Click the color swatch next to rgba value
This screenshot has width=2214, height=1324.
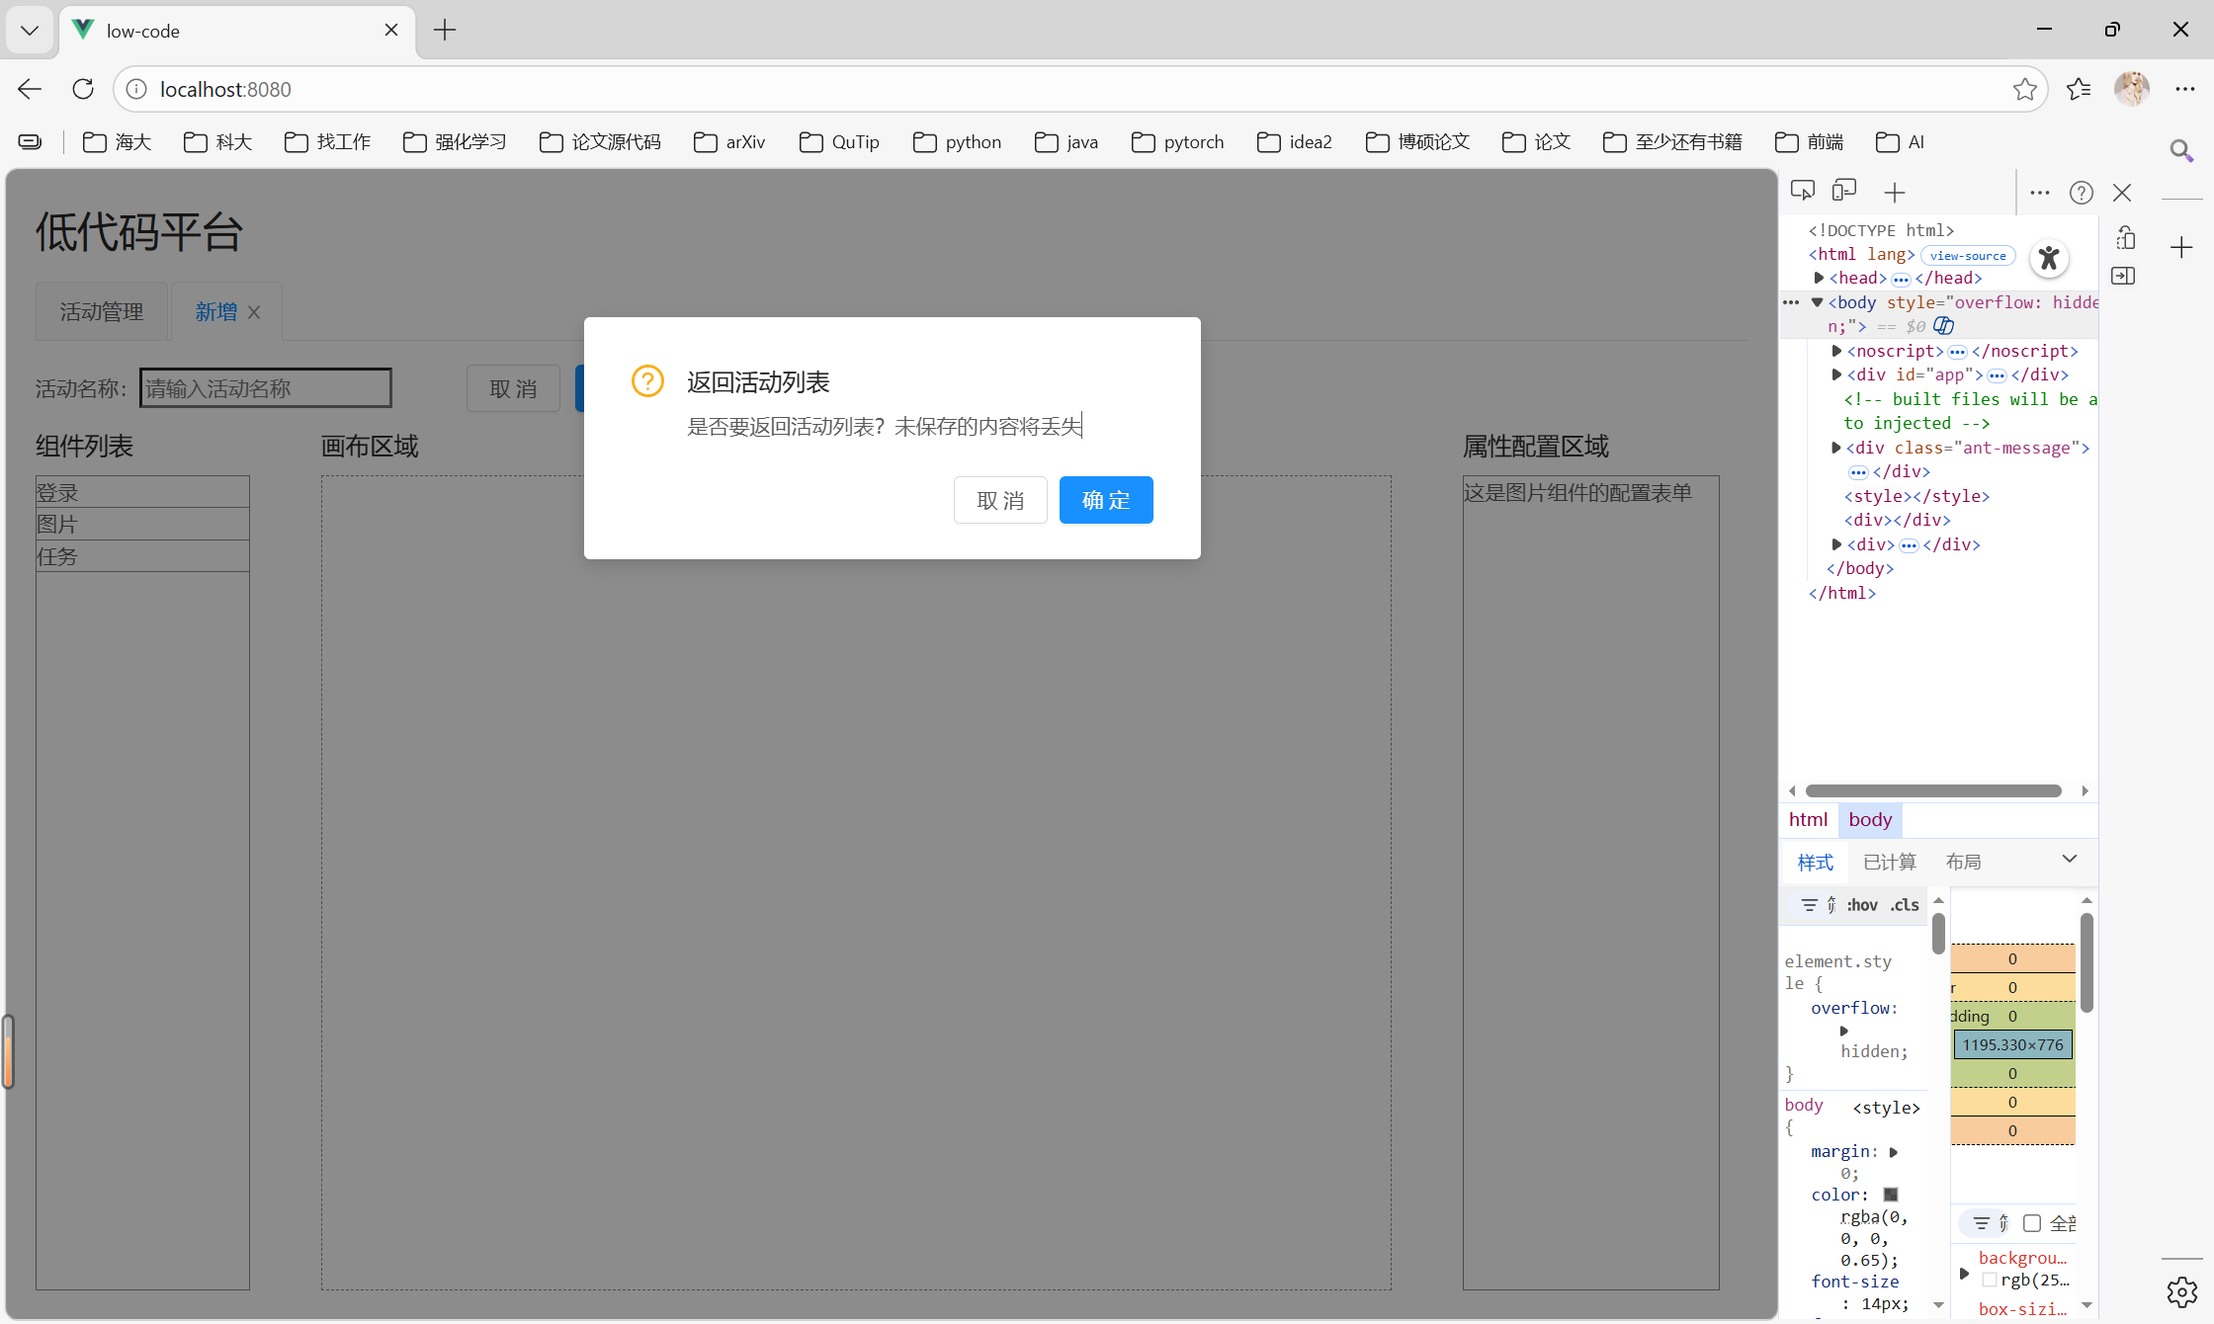pyautogui.click(x=1891, y=1195)
